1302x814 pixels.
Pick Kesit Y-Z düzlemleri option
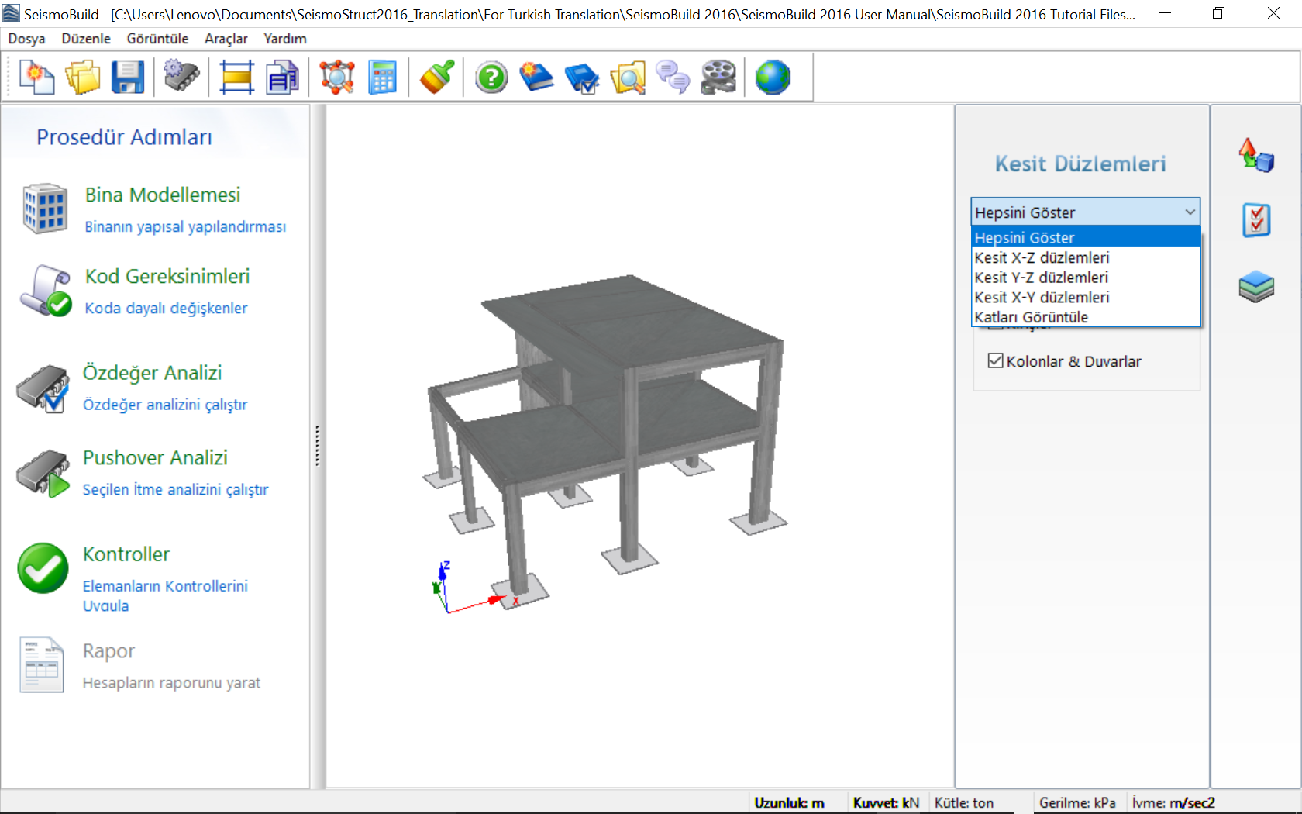[1041, 278]
